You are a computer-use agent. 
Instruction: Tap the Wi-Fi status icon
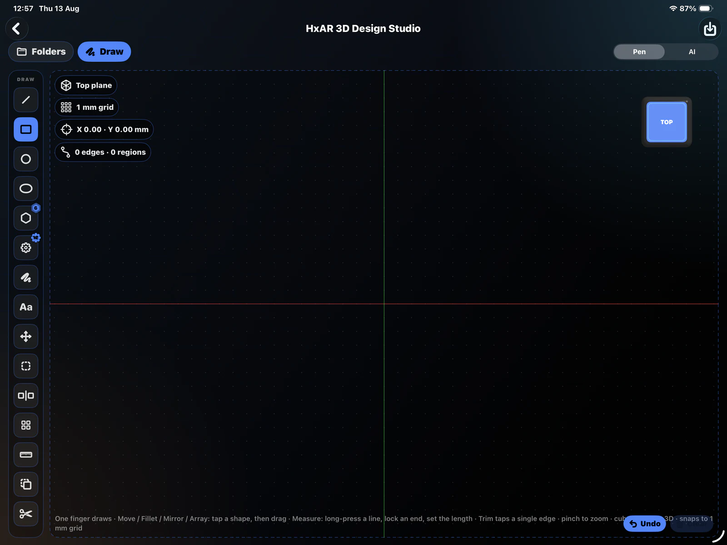[673, 8]
